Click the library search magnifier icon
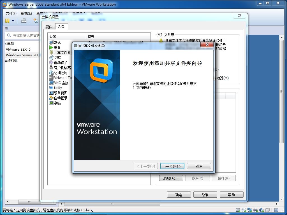 [9, 35]
